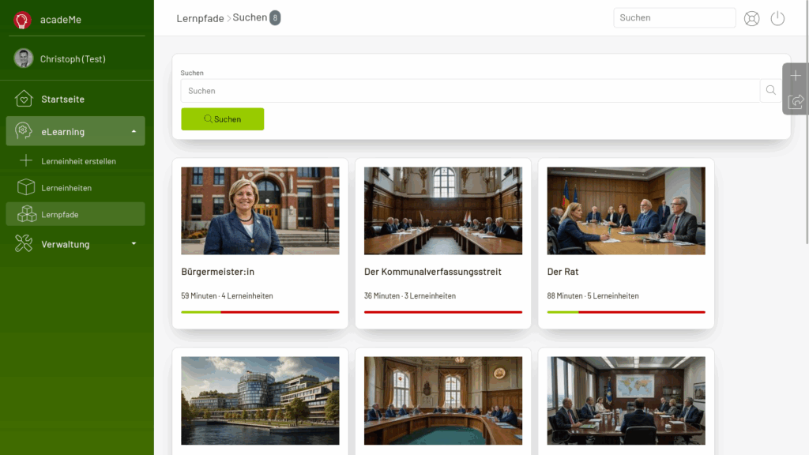Open the world map boardroom thumbnail
This screenshot has width=809, height=455.
626,400
